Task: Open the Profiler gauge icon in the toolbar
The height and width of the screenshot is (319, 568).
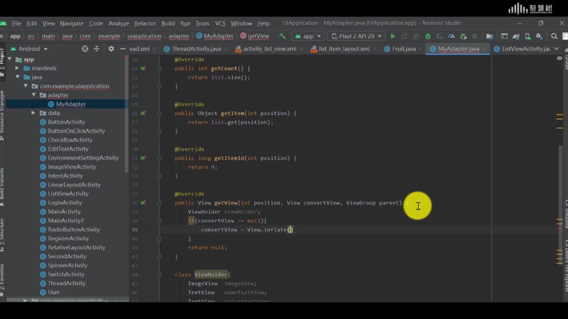Action: coord(451,36)
